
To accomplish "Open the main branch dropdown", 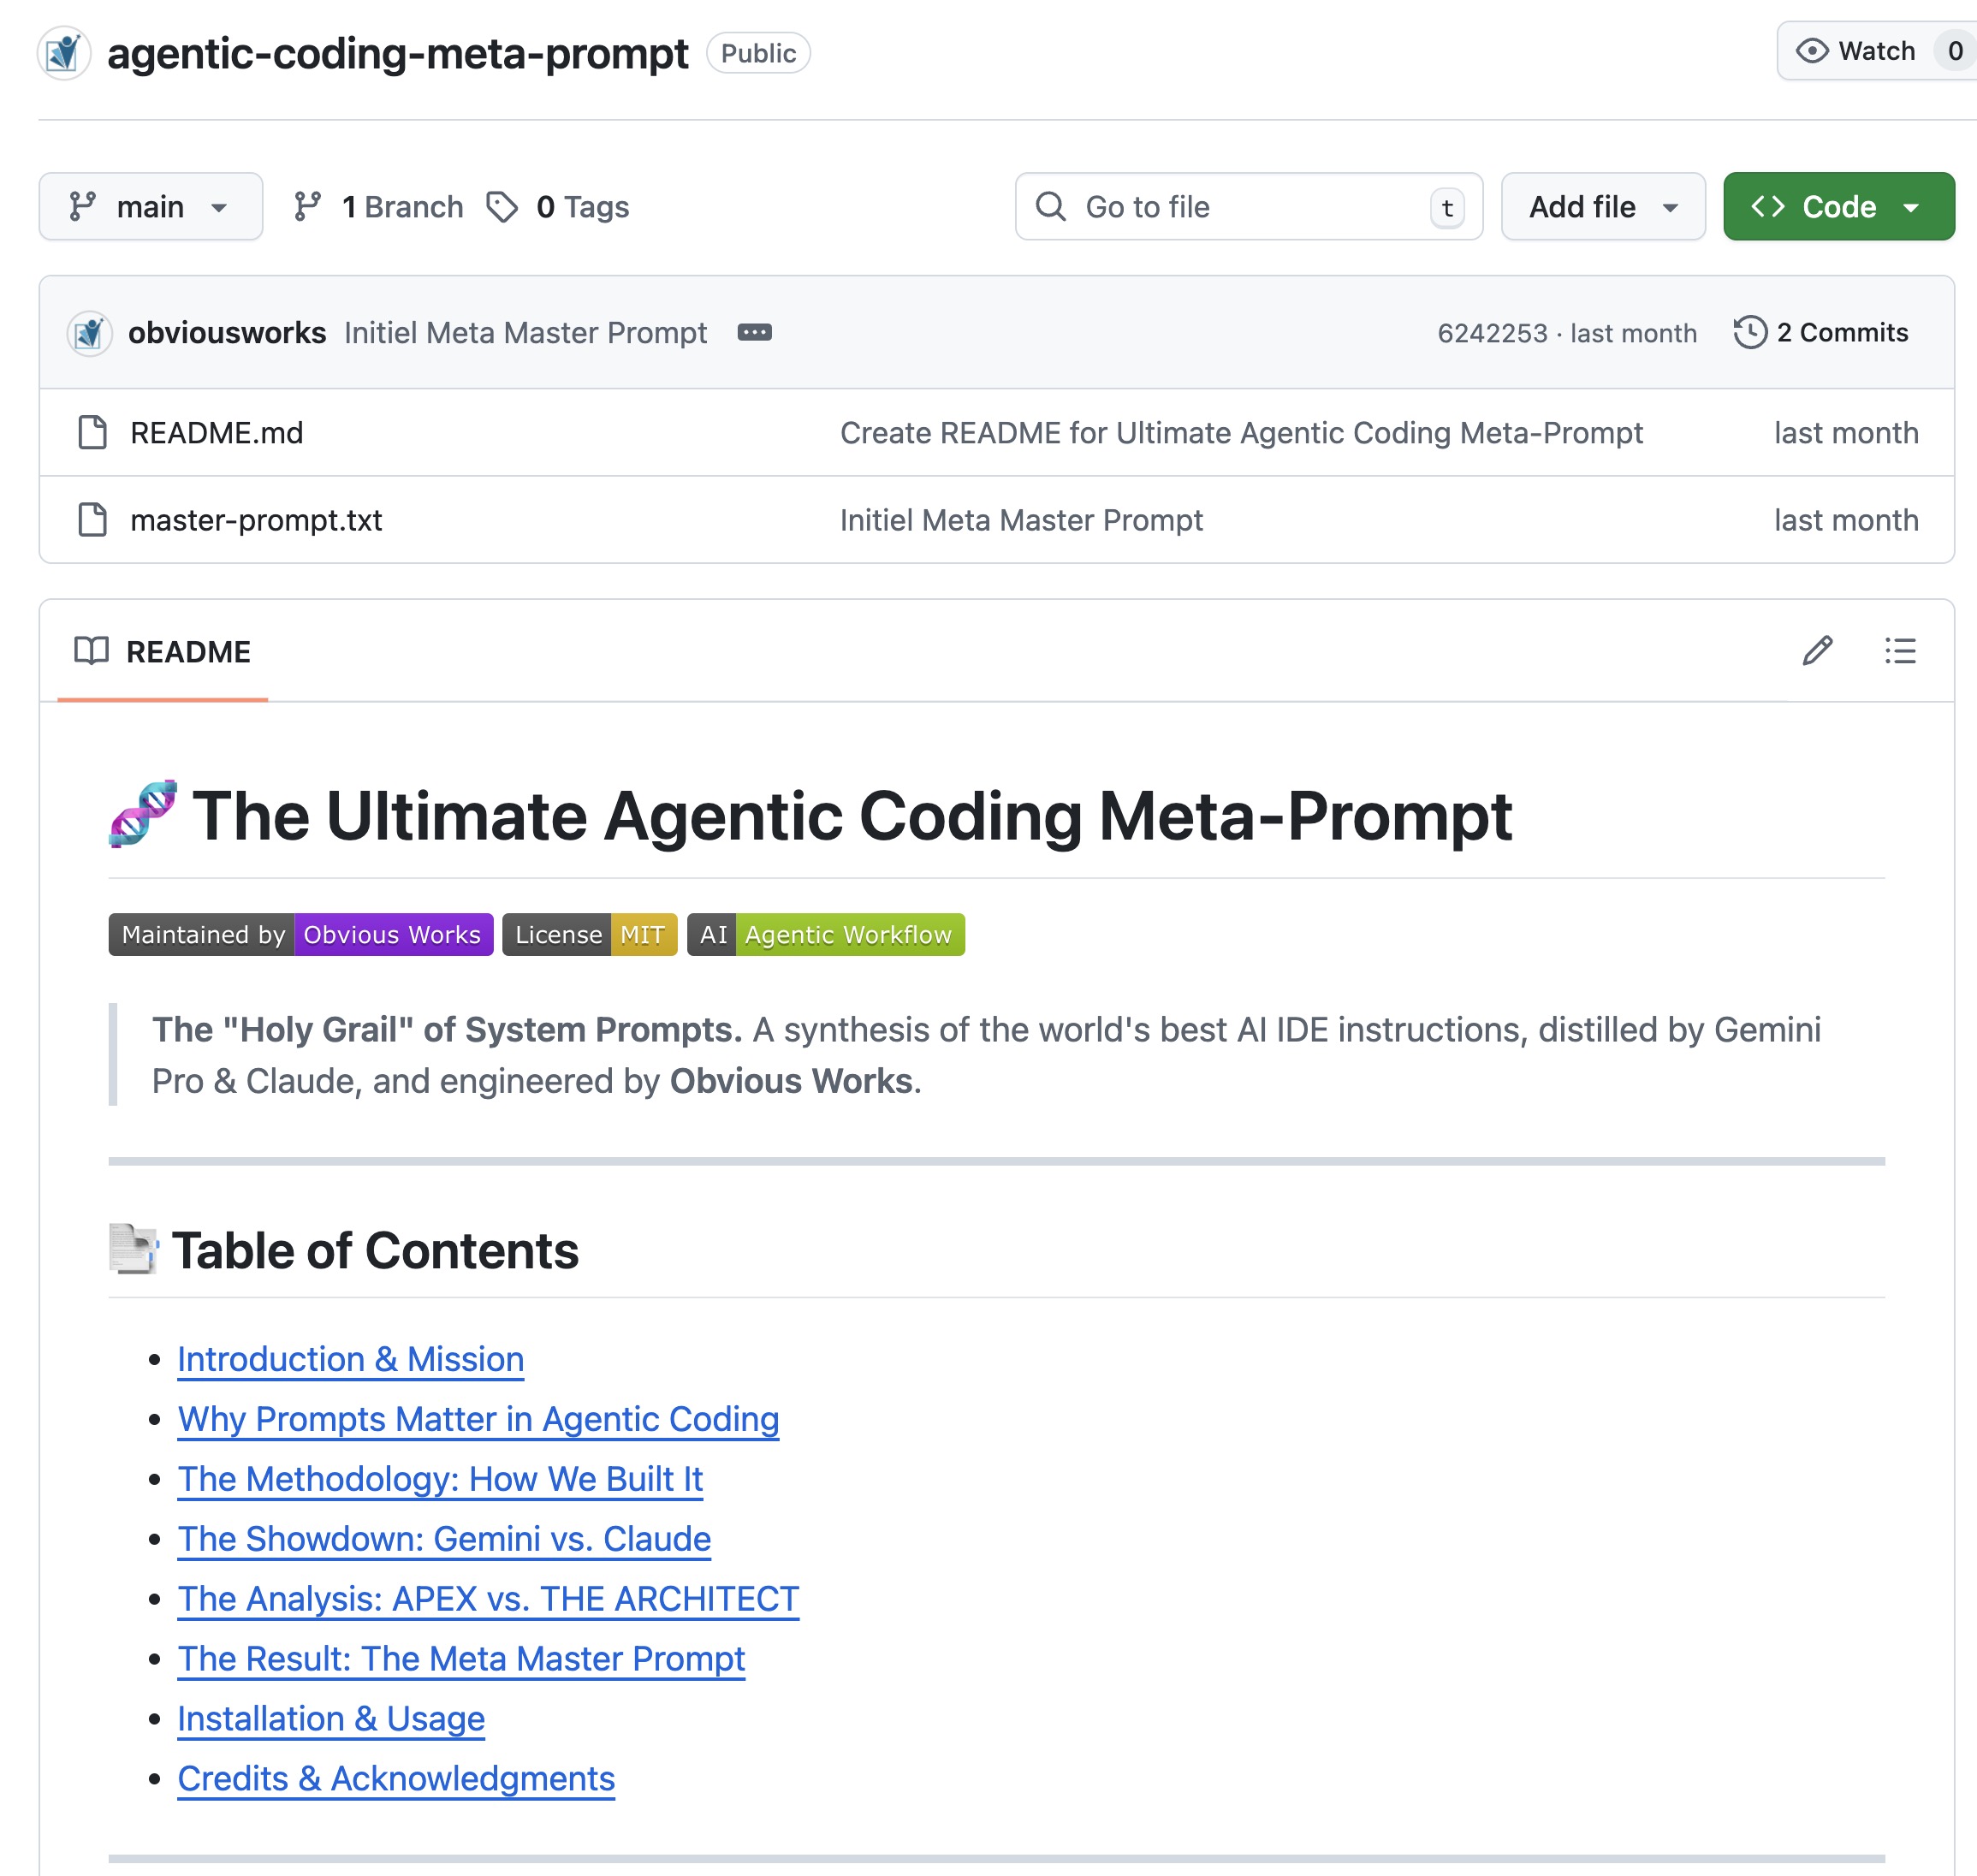I will [150, 207].
